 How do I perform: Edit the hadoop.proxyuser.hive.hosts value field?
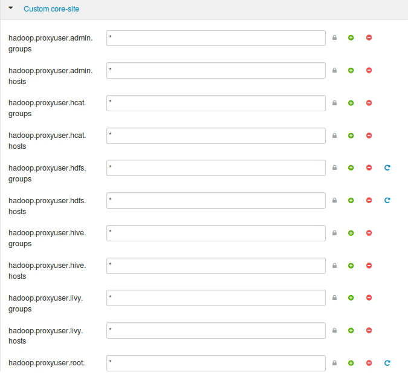tap(216, 266)
